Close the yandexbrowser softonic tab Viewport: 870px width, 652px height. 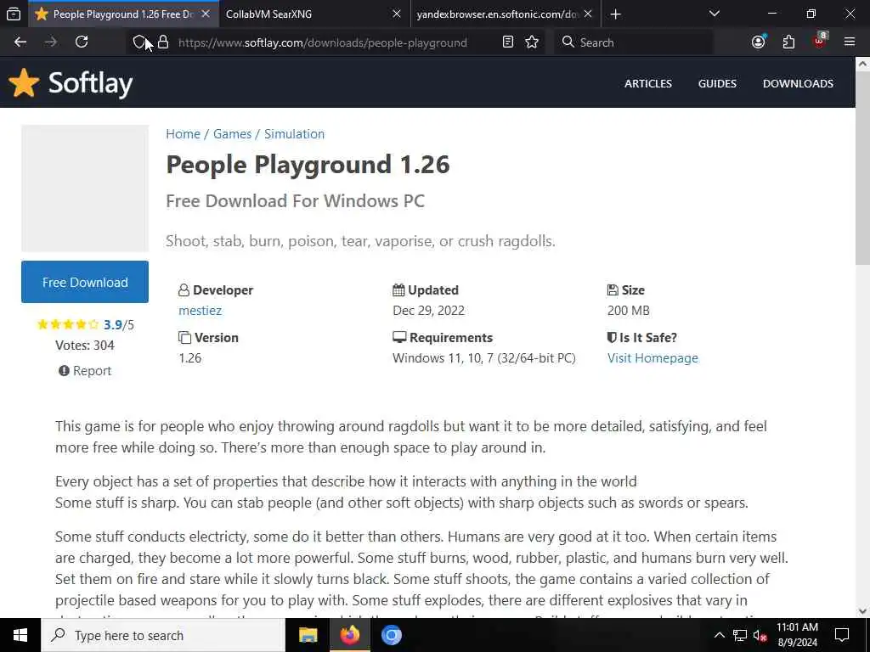pos(588,14)
